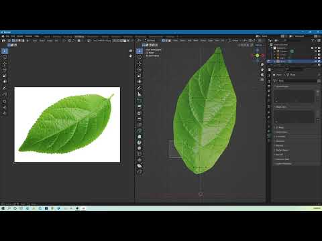Open the Mesh menu in viewport header
The height and width of the screenshot is (241, 322).
[196, 41]
